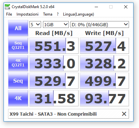139x128 pixels.
Task: Start the 4K Q32T1 benchmark
Action: [18, 63]
